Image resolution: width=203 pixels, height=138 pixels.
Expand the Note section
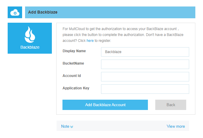pyautogui.click(x=65, y=126)
